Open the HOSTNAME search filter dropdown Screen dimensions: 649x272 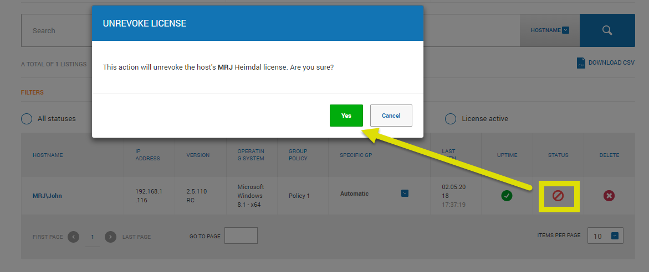[550, 30]
